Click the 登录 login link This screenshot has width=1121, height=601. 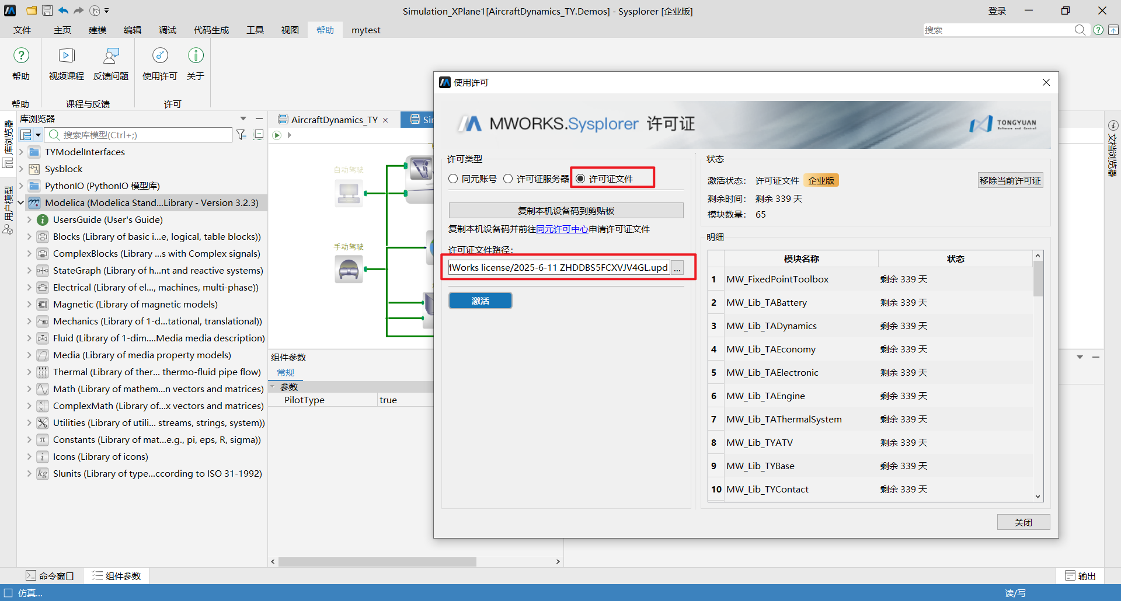pos(997,11)
